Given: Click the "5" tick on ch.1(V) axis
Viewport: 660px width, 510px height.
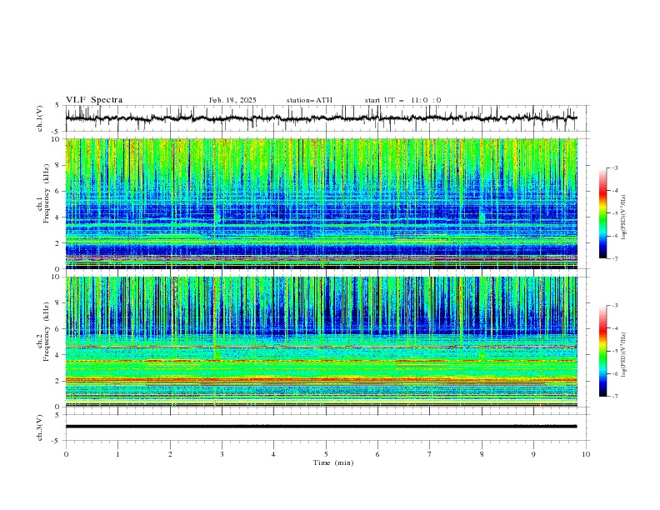Looking at the screenshot, I should pyautogui.click(x=59, y=105).
